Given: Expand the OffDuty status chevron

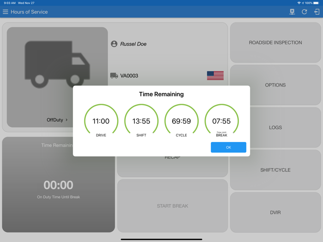Looking at the screenshot, I should 66,120.
